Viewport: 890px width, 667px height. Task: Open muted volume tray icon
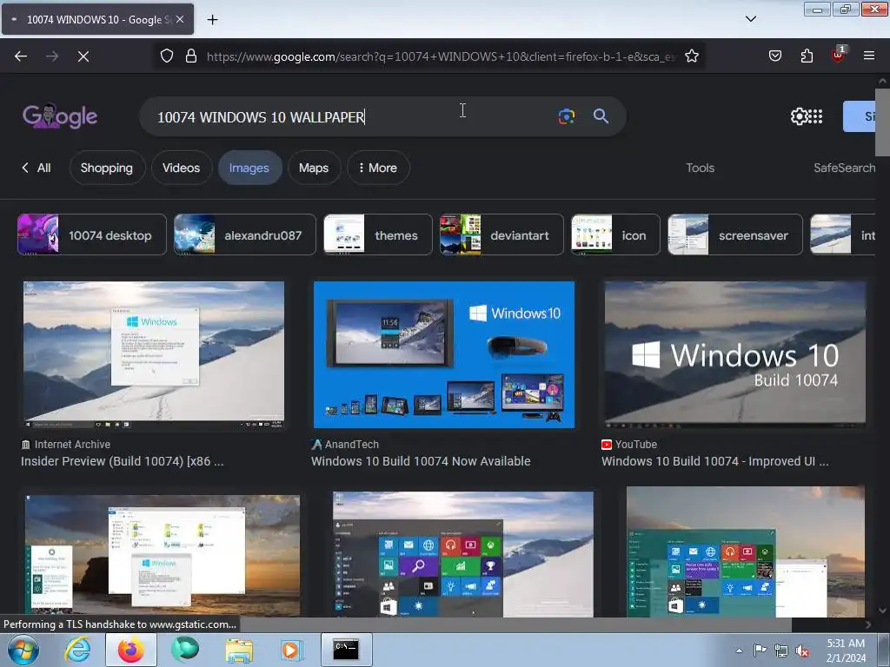pos(802,650)
